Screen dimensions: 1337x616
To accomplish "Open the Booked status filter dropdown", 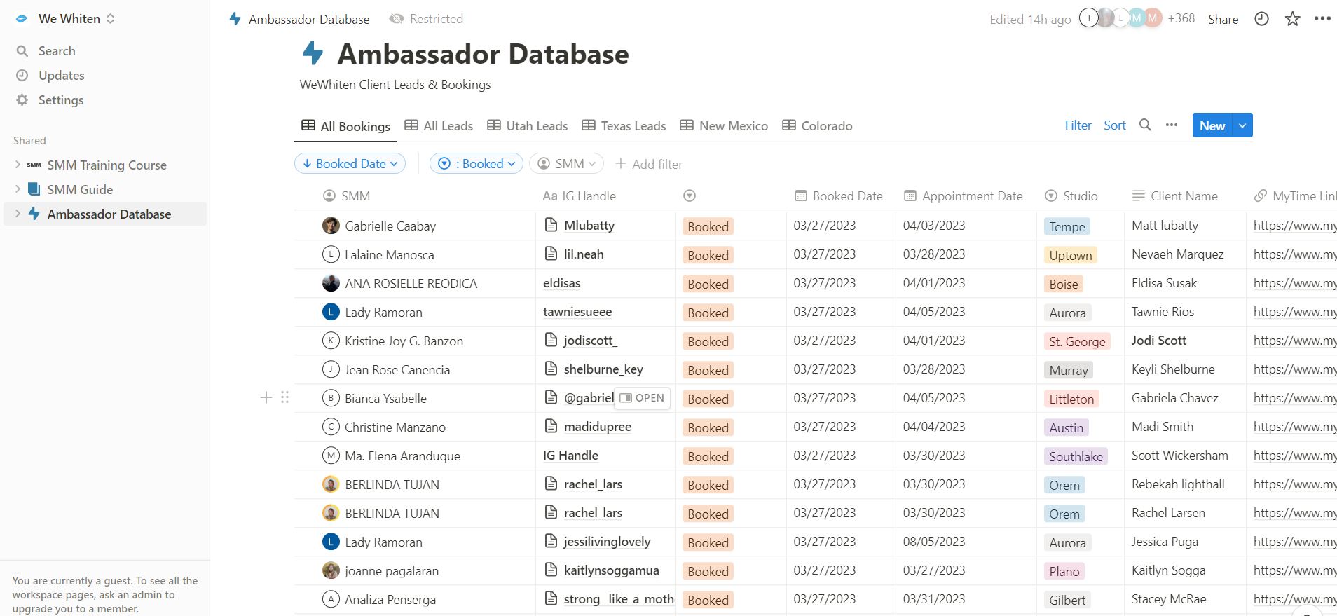I will 476,163.
